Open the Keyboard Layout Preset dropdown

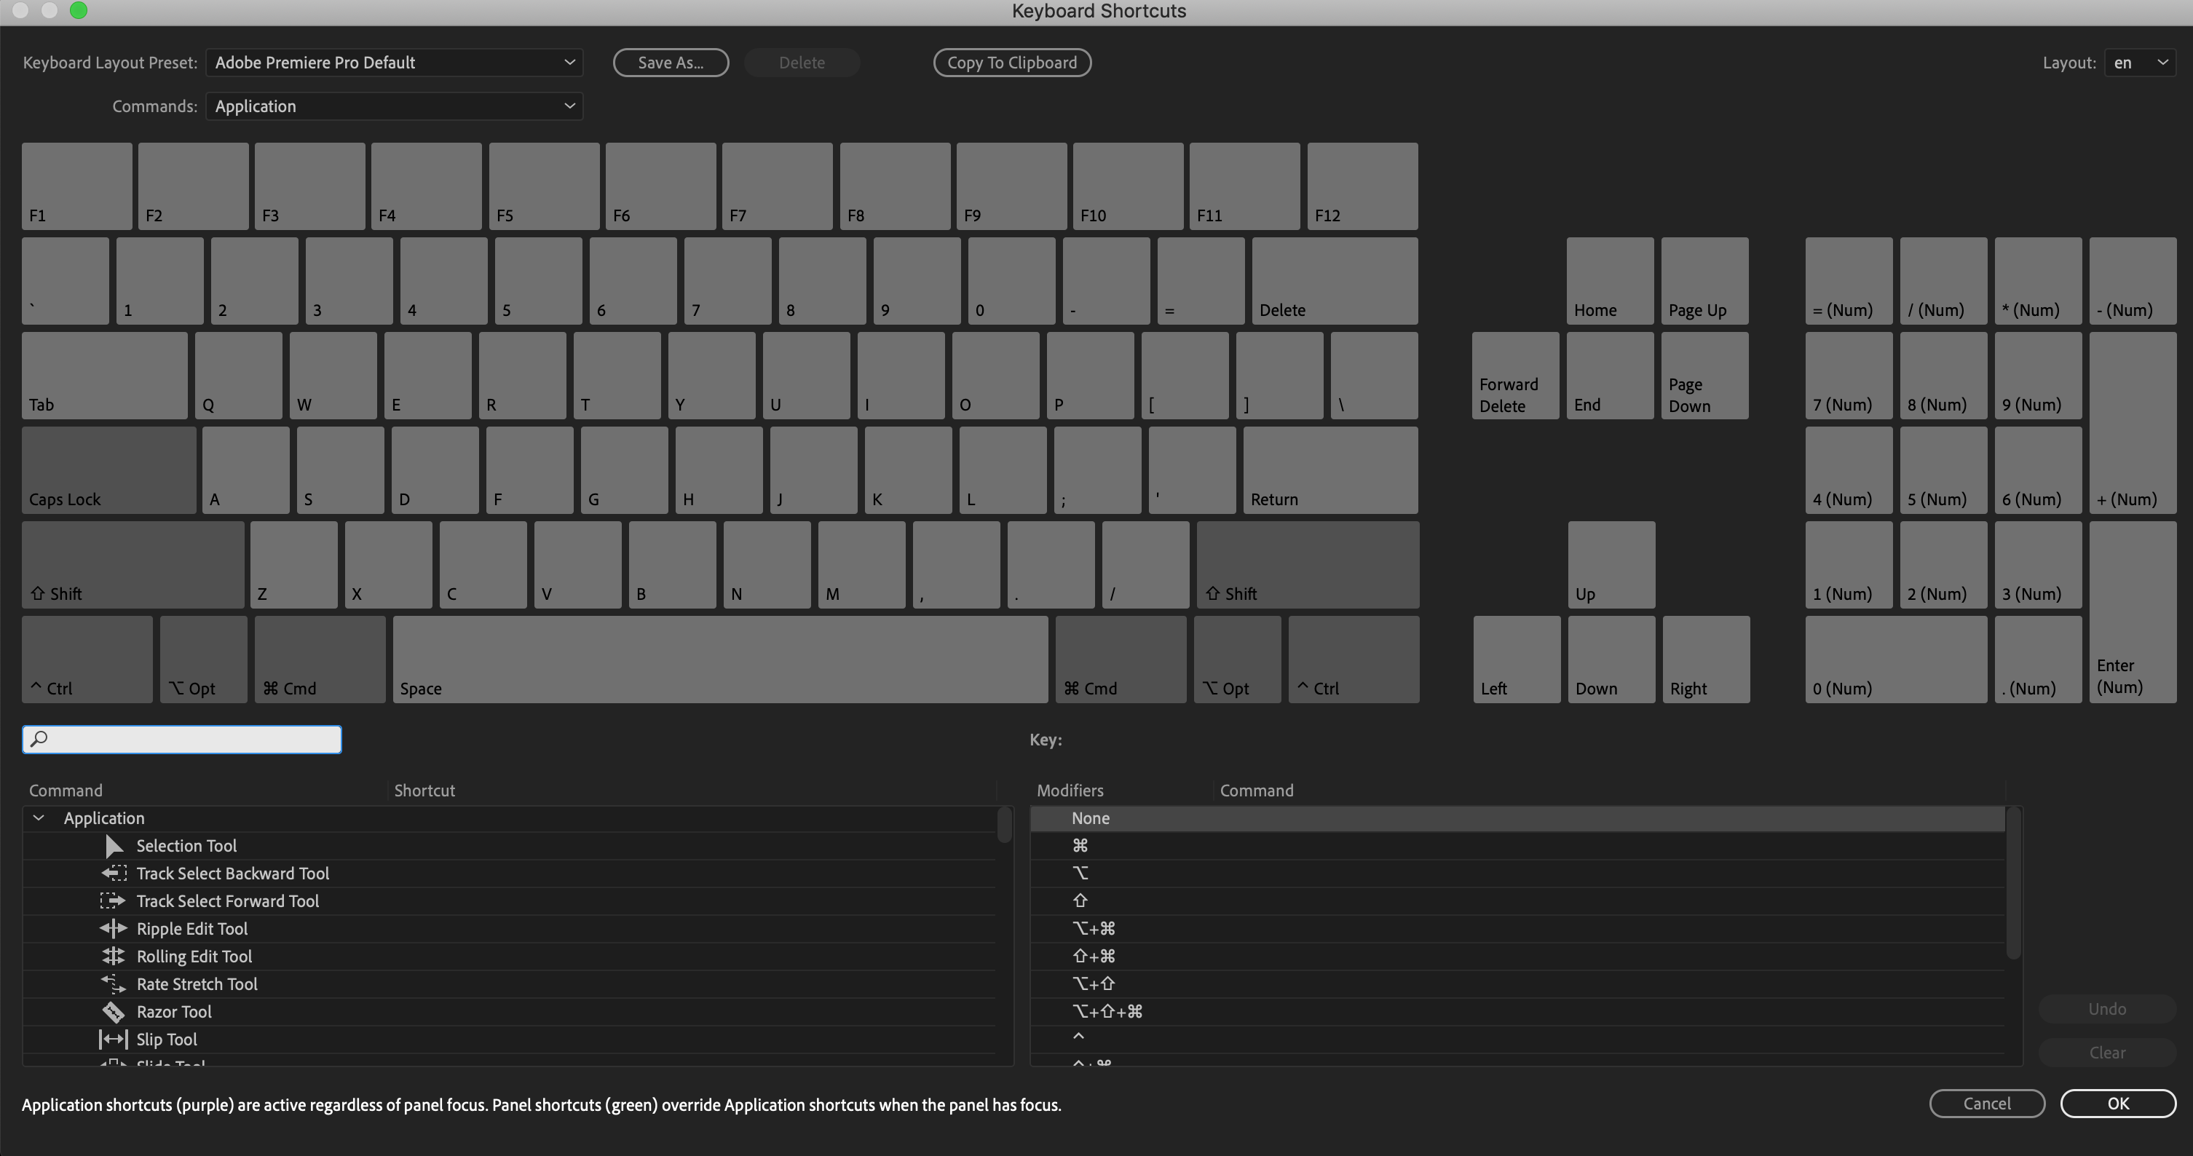pos(394,63)
